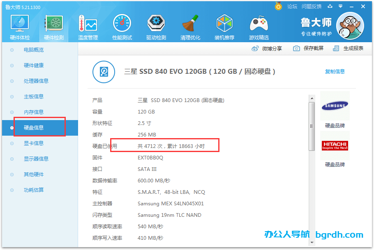The width and height of the screenshot is (374, 250).
Task: Open the 论坛 forum link
Action: point(292,6)
